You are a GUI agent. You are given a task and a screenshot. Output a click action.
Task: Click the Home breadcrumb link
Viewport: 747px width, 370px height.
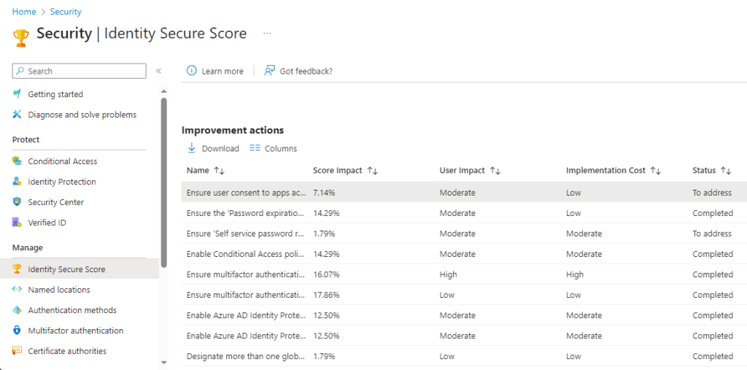point(24,12)
